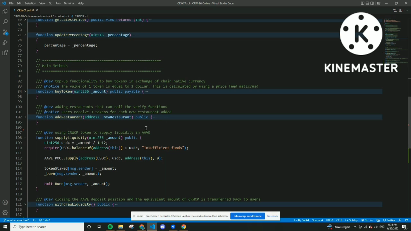Viewport: 411px width, 231px height.
Task: Open the Extensions view
Action: [5, 53]
